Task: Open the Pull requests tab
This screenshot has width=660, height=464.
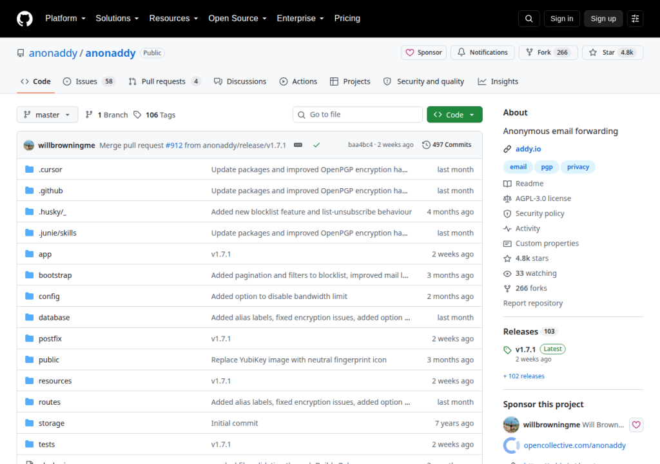Action: (164, 81)
